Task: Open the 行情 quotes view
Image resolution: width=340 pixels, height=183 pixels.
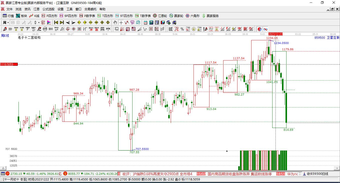Action: pos(8,16)
